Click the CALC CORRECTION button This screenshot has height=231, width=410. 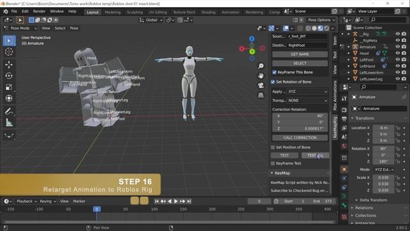300,138
